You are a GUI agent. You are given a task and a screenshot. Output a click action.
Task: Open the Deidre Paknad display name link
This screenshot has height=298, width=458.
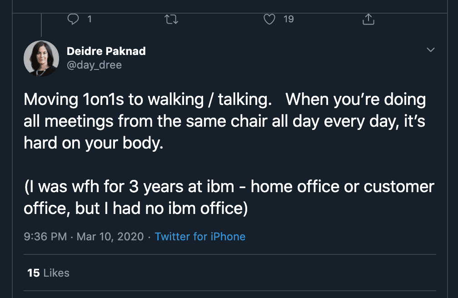pyautogui.click(x=106, y=51)
